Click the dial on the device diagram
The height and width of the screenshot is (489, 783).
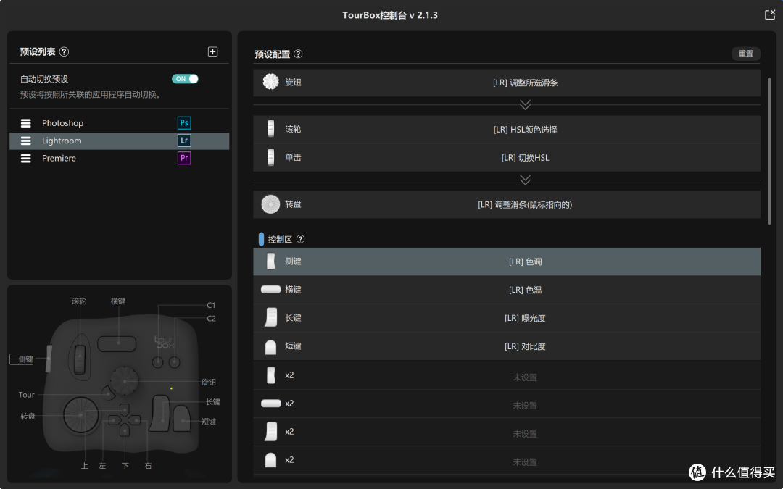coord(81,415)
